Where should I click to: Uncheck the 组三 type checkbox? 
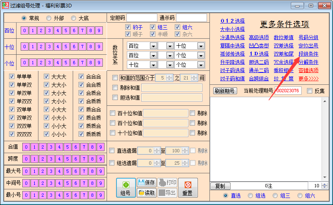(153, 27)
